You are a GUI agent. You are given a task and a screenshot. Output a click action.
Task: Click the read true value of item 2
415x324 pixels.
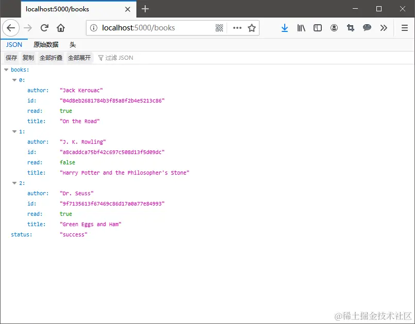click(x=65, y=214)
